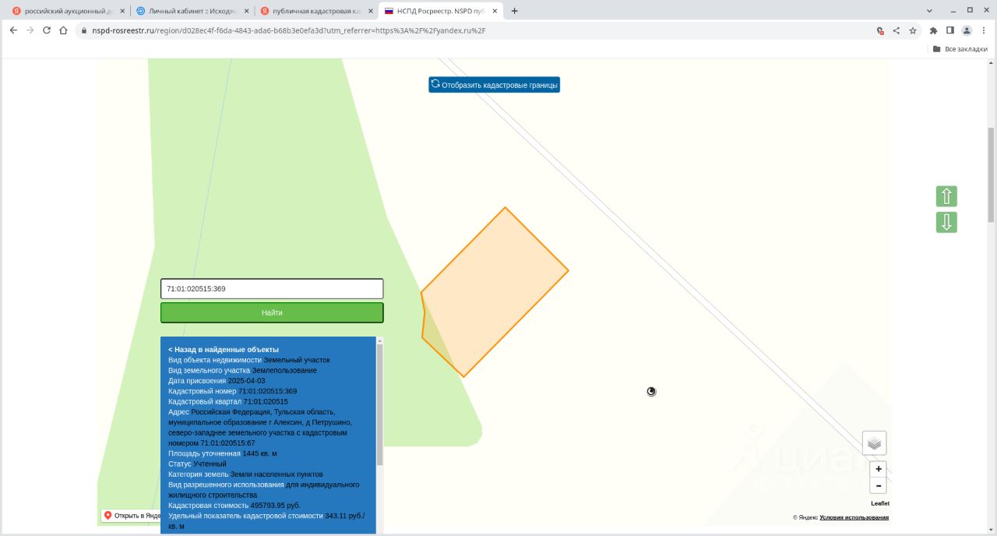This screenshot has width=997, height=536.
Task: Switch to the 'Личный кабинет' browser tab
Action: click(191, 11)
